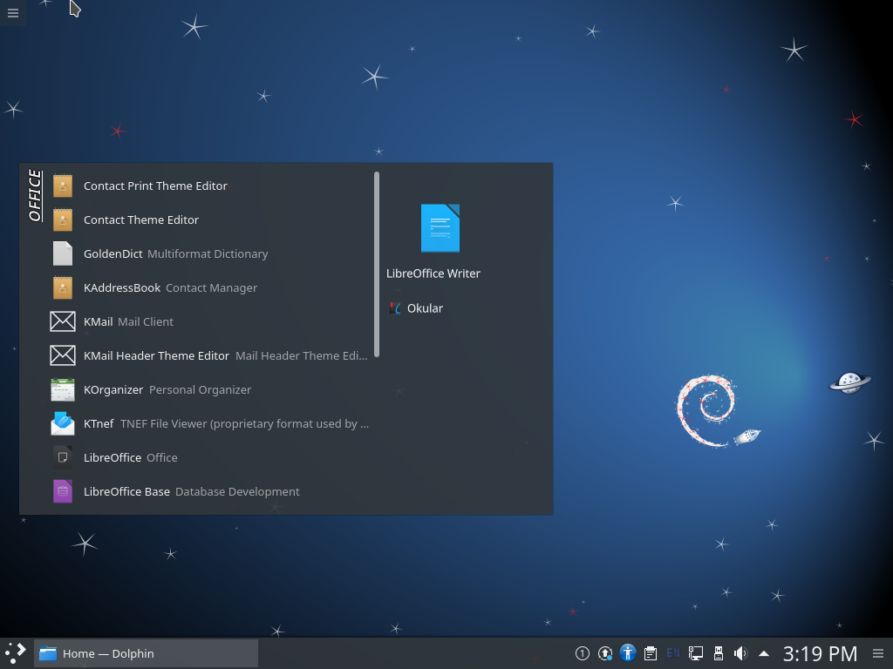893x669 pixels.
Task: Launch KTnef TNEF File Viewer
Action: (x=209, y=424)
